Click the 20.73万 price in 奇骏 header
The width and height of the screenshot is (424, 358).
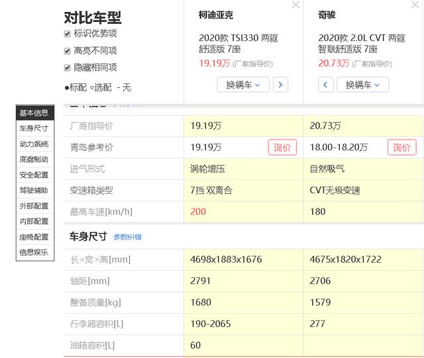click(x=334, y=64)
